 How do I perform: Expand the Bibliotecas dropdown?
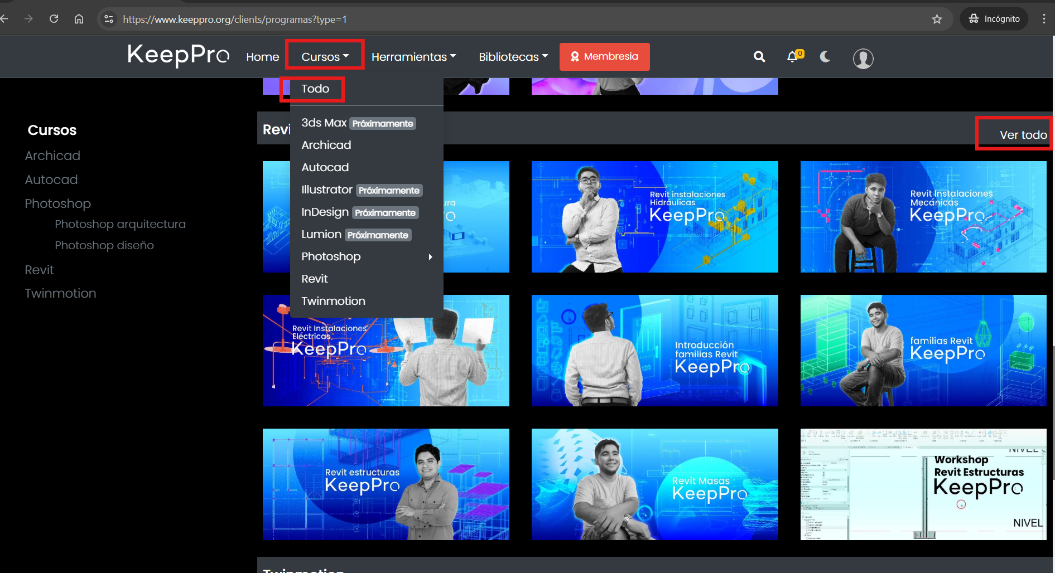coord(513,57)
